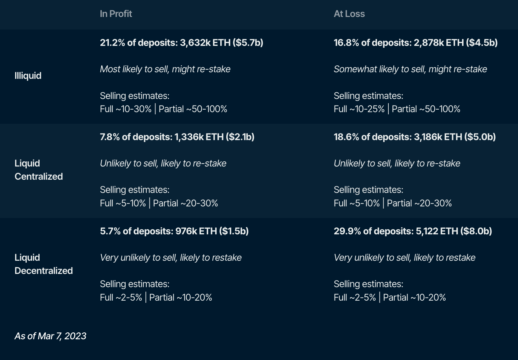518x360 pixels.
Task: Click the "In Profit" column header
Action: (116, 14)
